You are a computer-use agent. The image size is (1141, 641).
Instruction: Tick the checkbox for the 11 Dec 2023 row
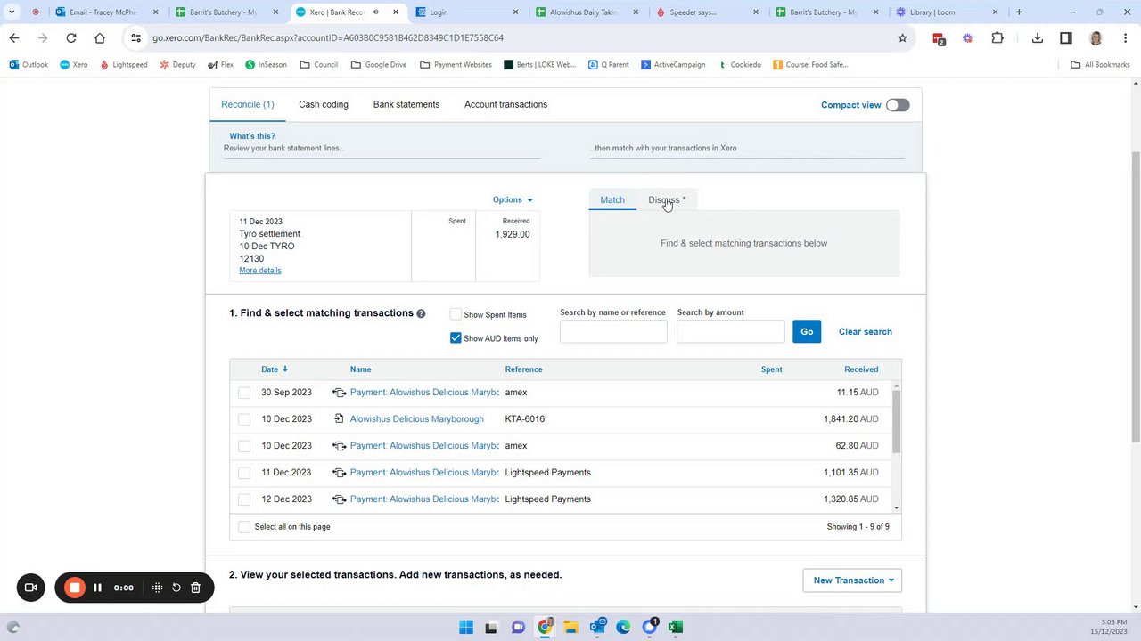(x=244, y=473)
